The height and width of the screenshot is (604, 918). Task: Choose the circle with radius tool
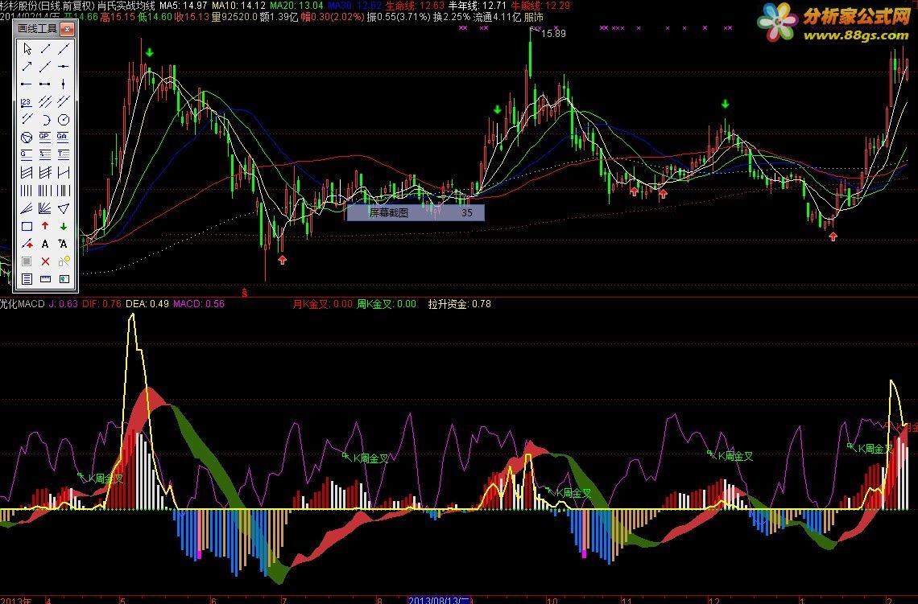click(x=64, y=120)
